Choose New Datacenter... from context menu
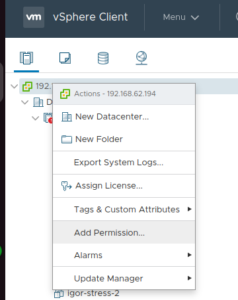 point(124,117)
